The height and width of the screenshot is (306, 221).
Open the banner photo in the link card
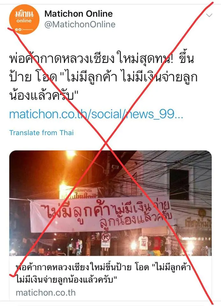point(110,203)
